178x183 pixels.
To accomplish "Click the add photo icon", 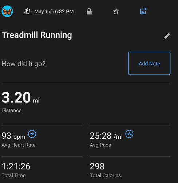I will pyautogui.click(x=143, y=11).
